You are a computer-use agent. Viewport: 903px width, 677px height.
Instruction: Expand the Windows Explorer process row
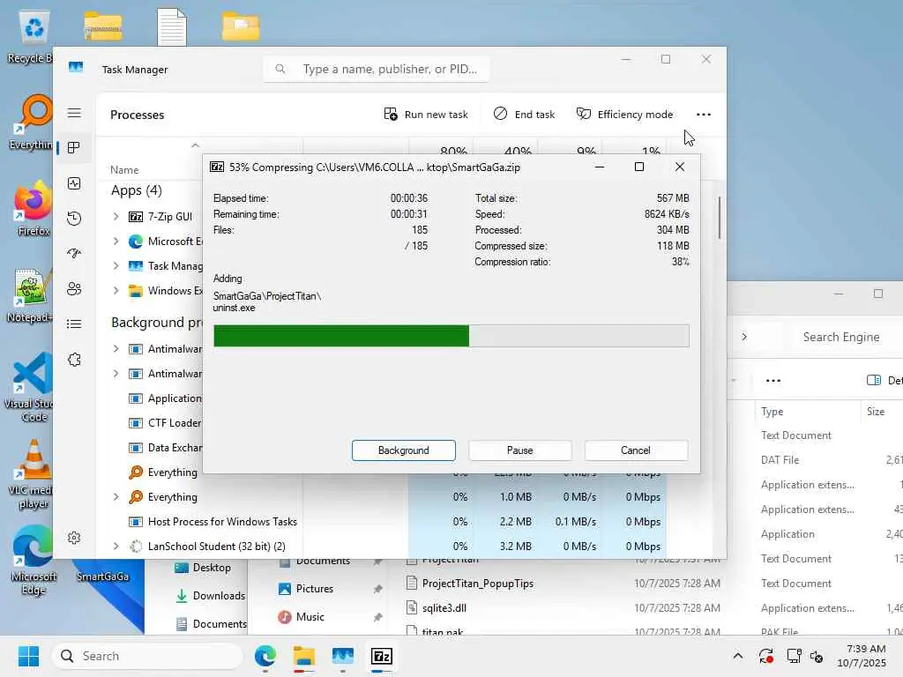tap(116, 291)
